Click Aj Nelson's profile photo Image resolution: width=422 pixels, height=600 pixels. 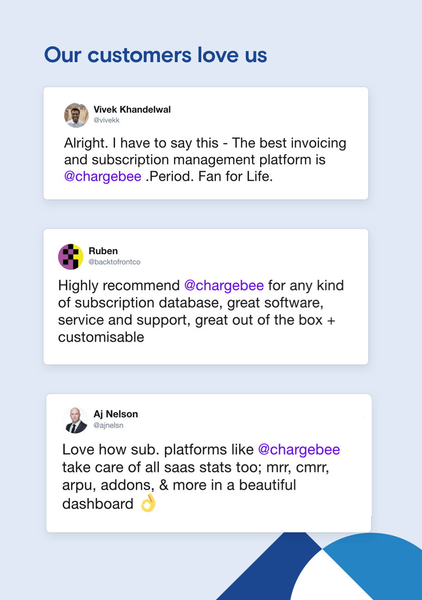75,420
